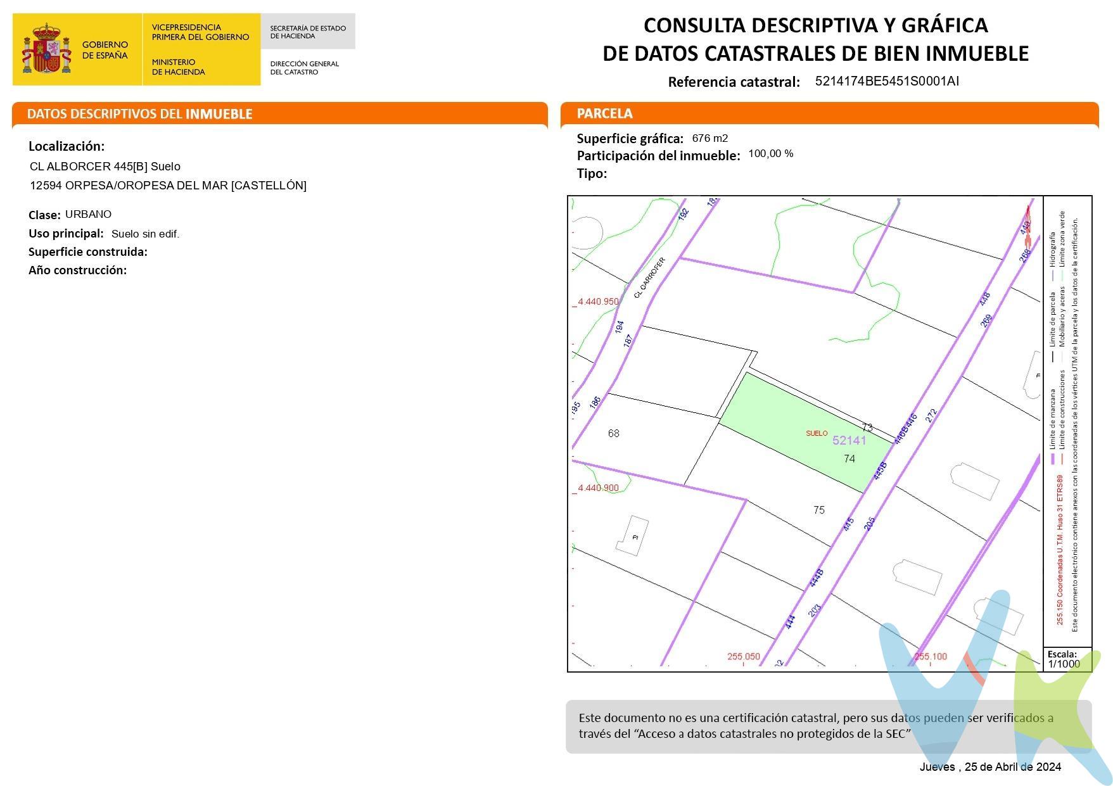Click the gray disclaimer box about certificación catastral

coord(829,726)
